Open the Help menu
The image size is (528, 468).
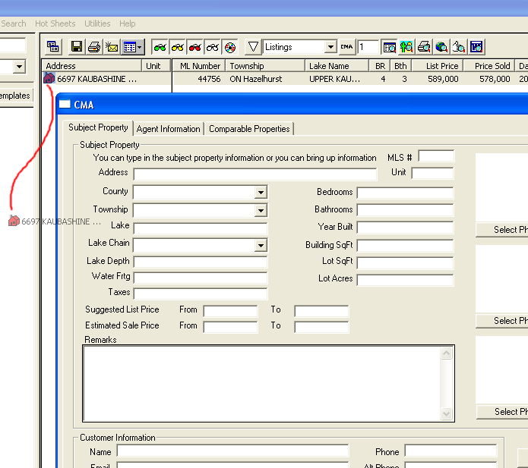(128, 24)
